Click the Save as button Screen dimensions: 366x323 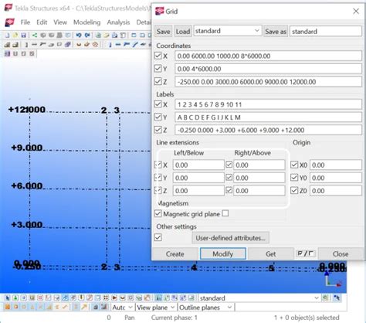point(276,32)
